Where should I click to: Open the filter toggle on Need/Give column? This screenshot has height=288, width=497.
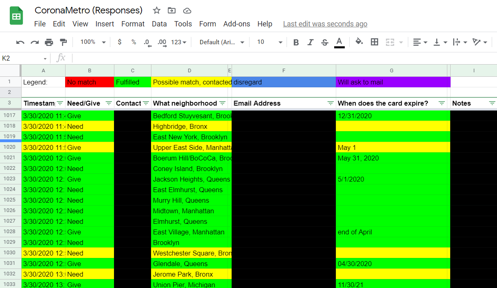pos(108,103)
